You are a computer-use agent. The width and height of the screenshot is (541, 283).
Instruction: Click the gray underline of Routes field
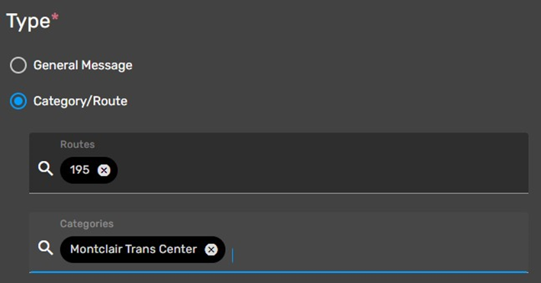279,193
